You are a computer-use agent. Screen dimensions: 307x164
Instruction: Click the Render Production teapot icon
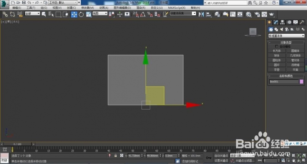coord(272,14)
